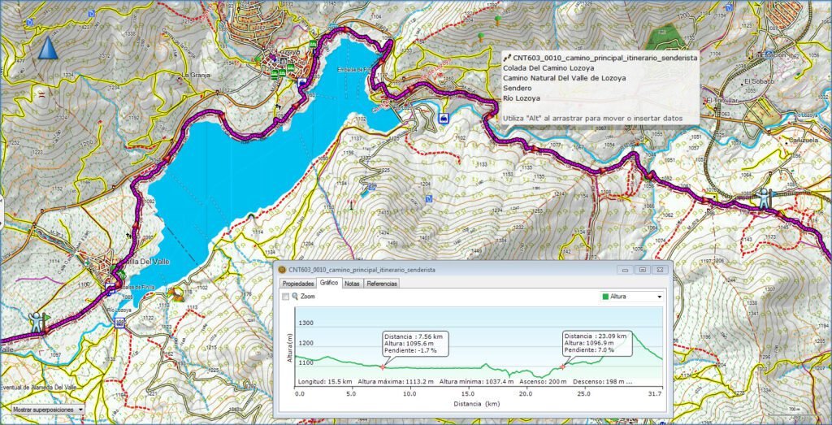Screen dimensions: 832x425
Task: Click the 7.56 km marker on elevation profile
Action: 384,367
